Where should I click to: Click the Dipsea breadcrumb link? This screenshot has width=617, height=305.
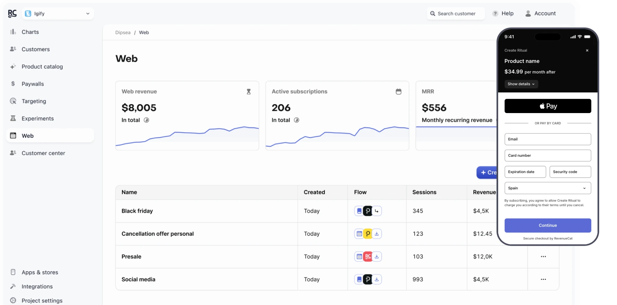coord(123,33)
